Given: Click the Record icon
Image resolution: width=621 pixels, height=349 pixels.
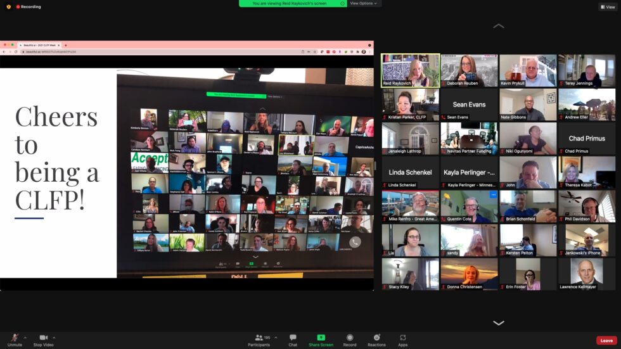Looking at the screenshot, I should [350, 338].
